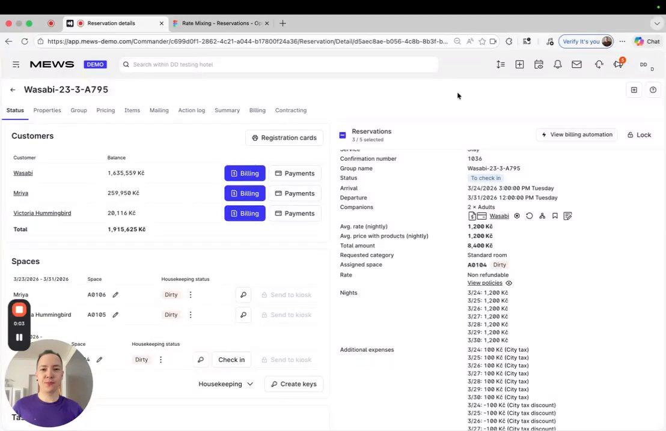666x431 pixels.
Task: Open the help question mark icon
Action: tap(653, 90)
